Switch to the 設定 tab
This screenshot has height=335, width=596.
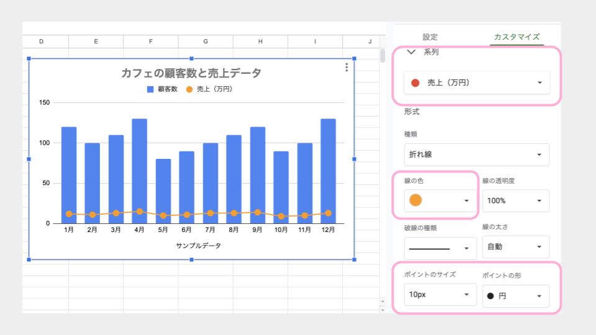pos(430,37)
